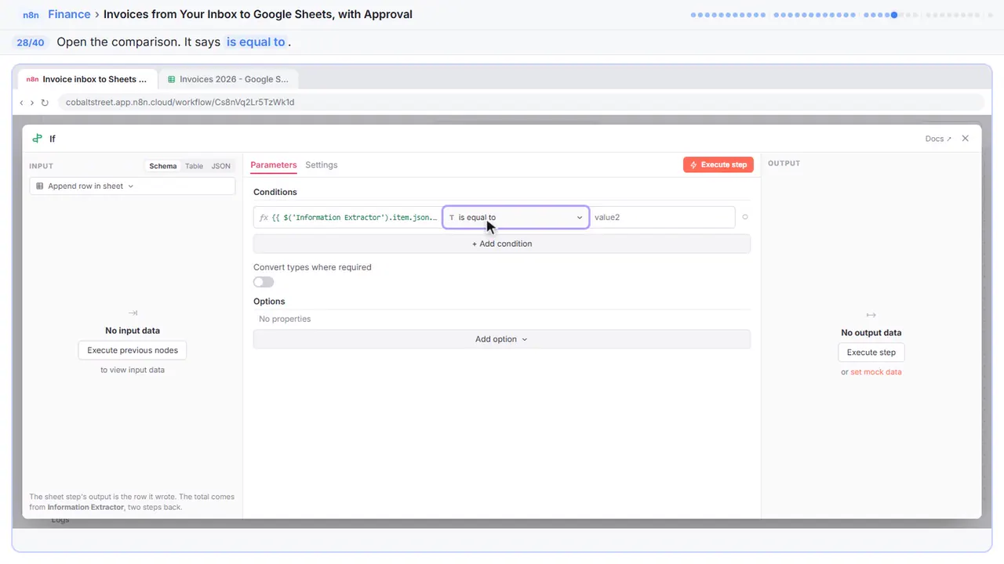Select the JSON input view
The height and width of the screenshot is (564, 1004).
point(221,166)
